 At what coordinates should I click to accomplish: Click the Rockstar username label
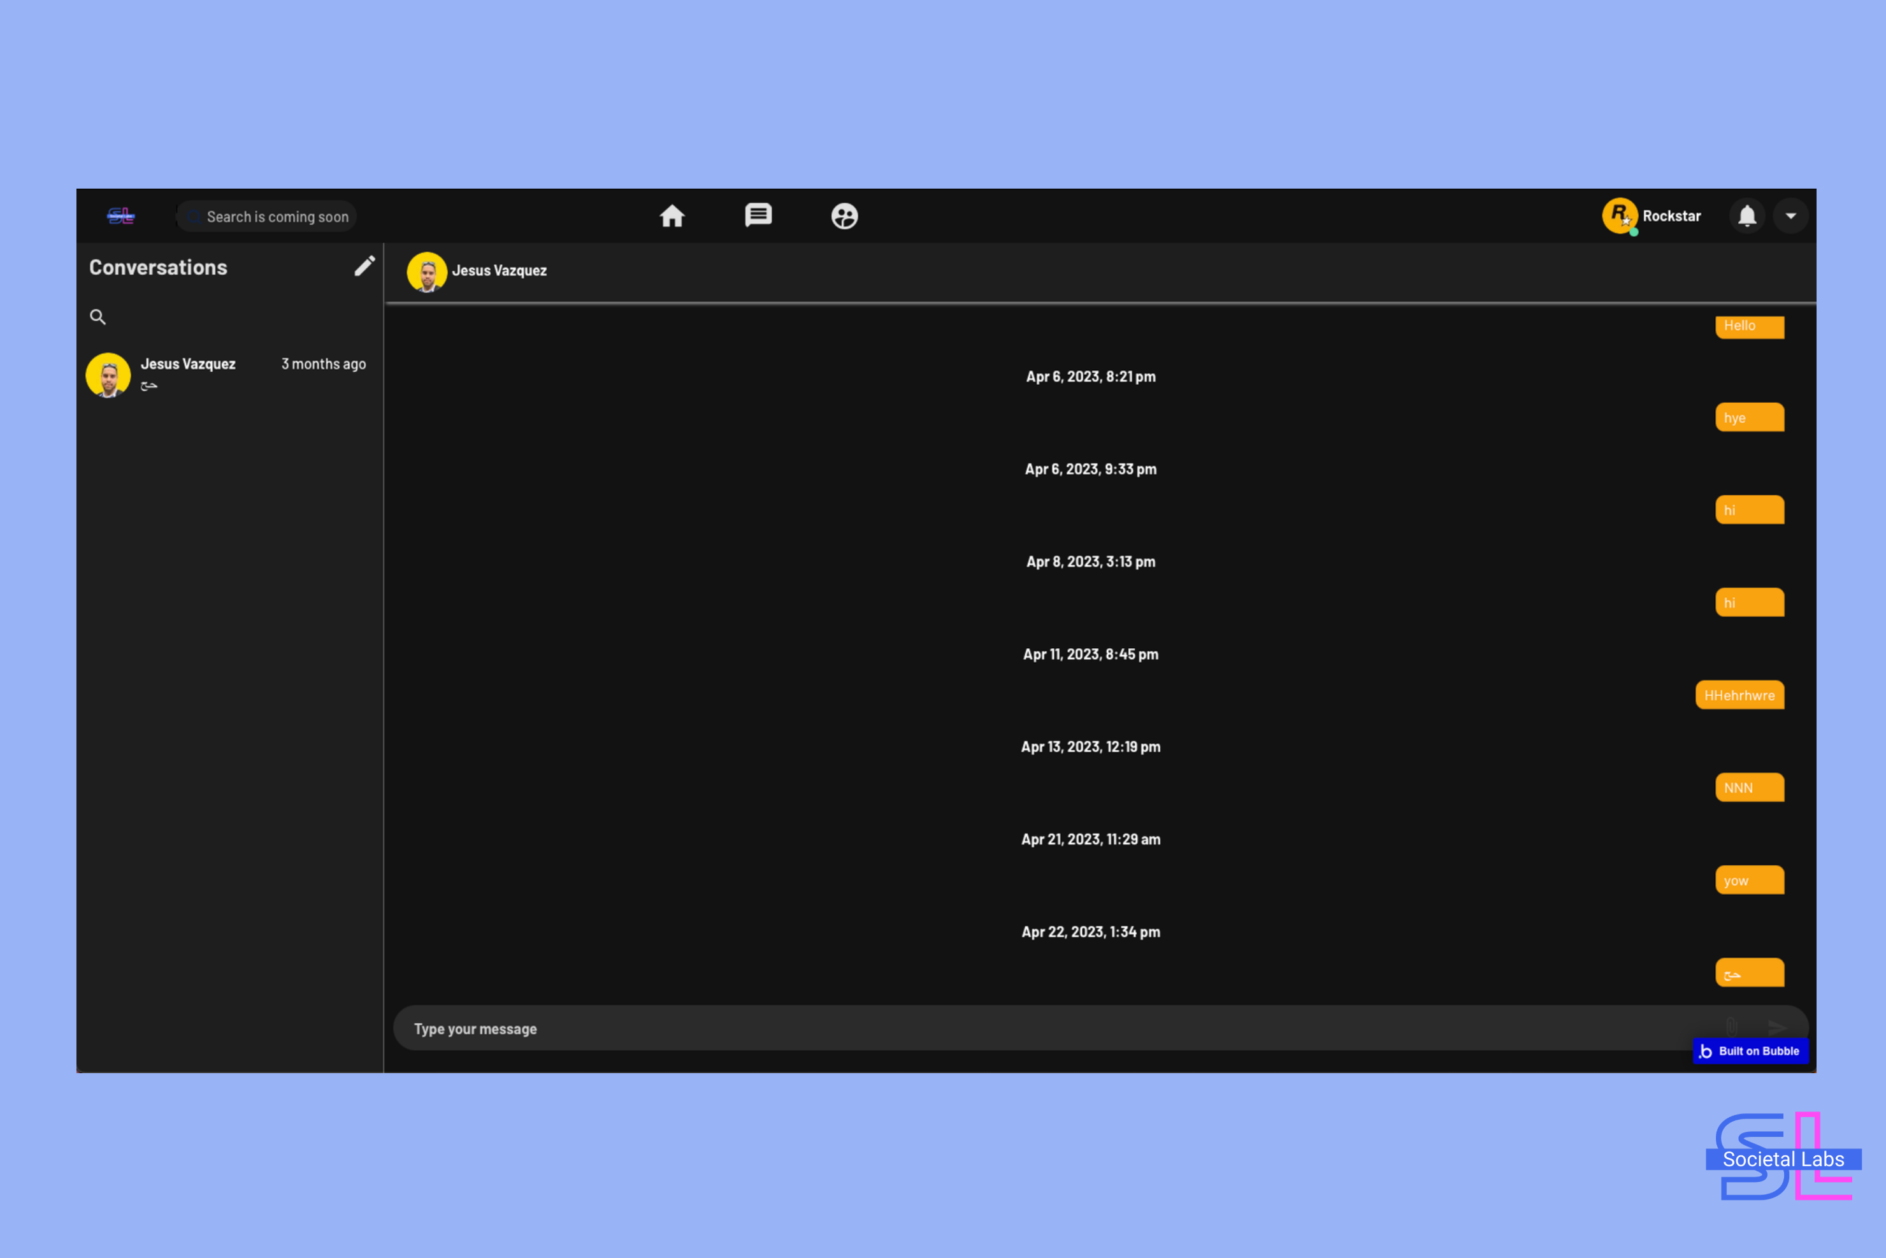[1671, 216]
